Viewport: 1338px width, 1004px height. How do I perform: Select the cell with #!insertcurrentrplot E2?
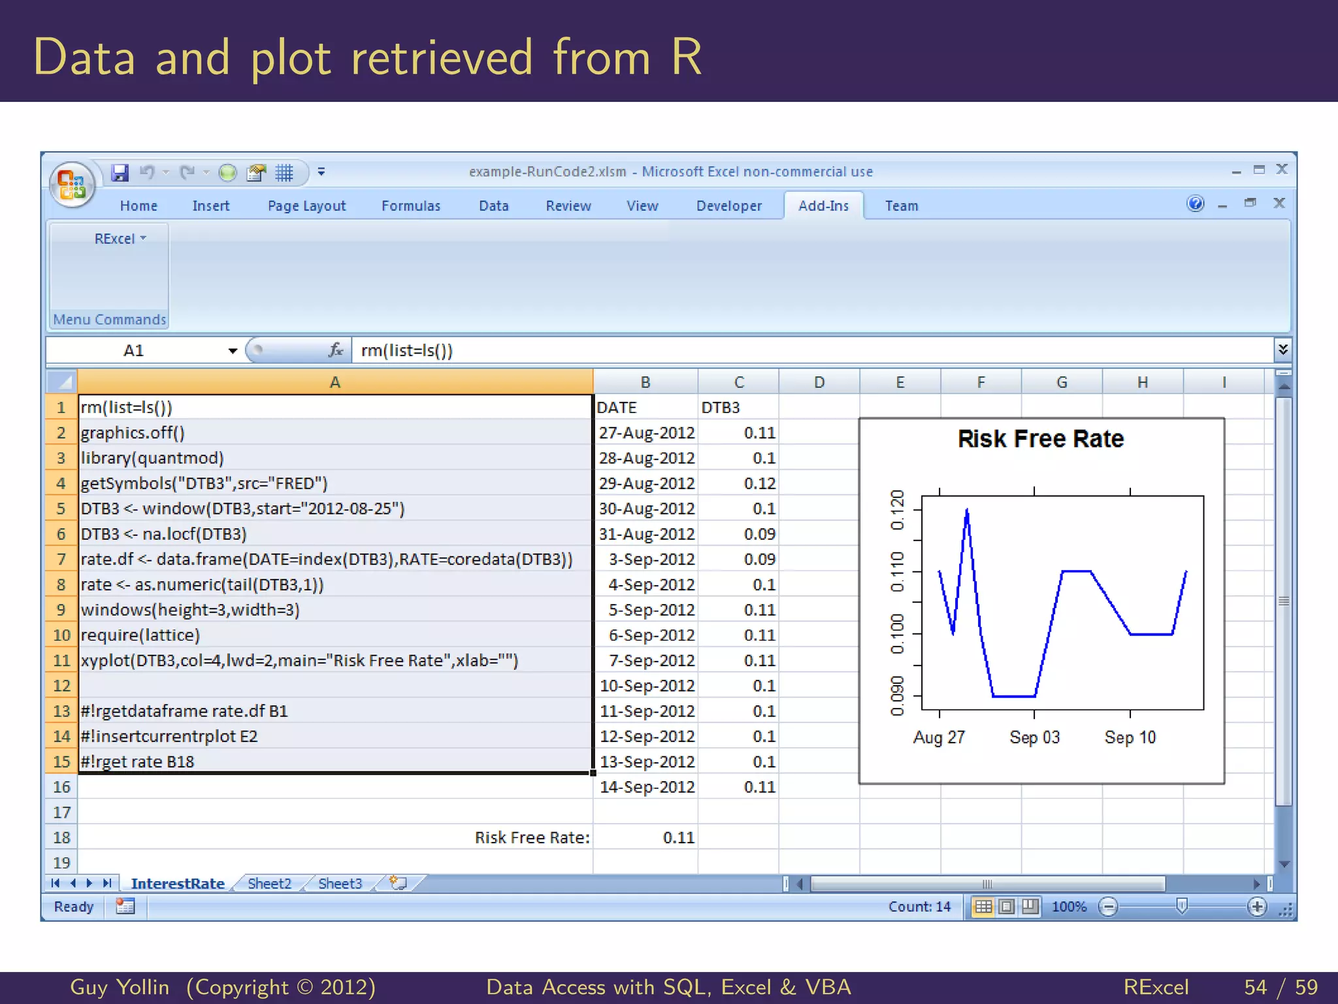pos(335,736)
